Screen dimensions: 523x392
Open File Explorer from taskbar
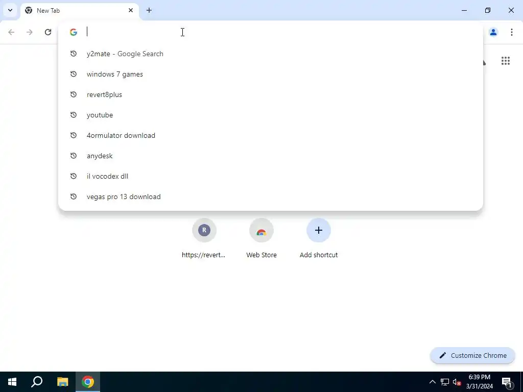point(63,382)
